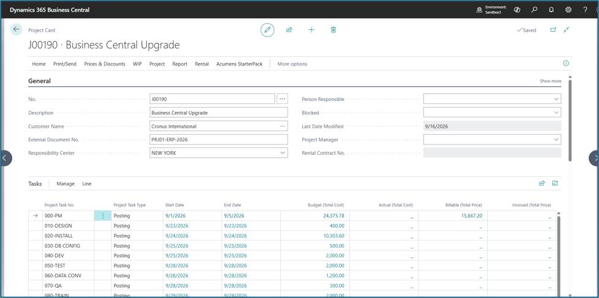Open row menu dots for 000-PM
This screenshot has width=599, height=298.
[103, 216]
